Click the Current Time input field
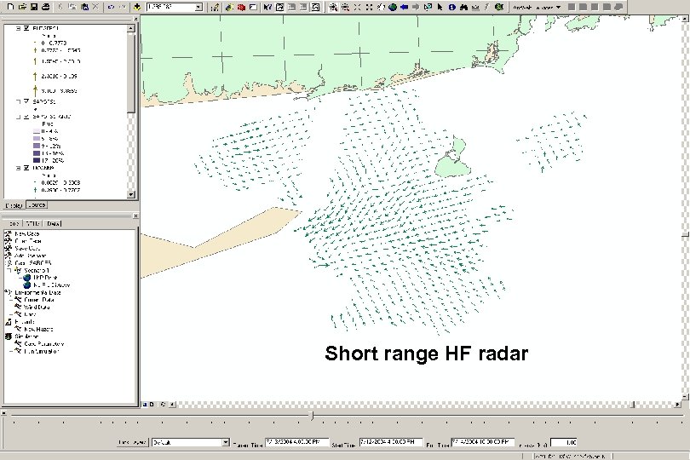The height and width of the screenshot is (460, 690). click(297, 442)
